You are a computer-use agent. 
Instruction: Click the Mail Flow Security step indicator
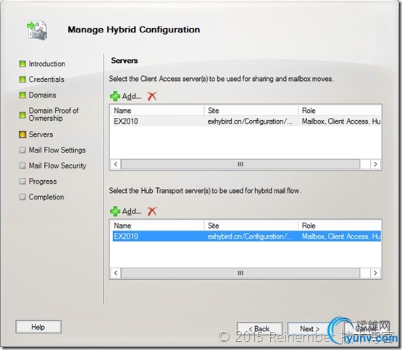click(22, 166)
